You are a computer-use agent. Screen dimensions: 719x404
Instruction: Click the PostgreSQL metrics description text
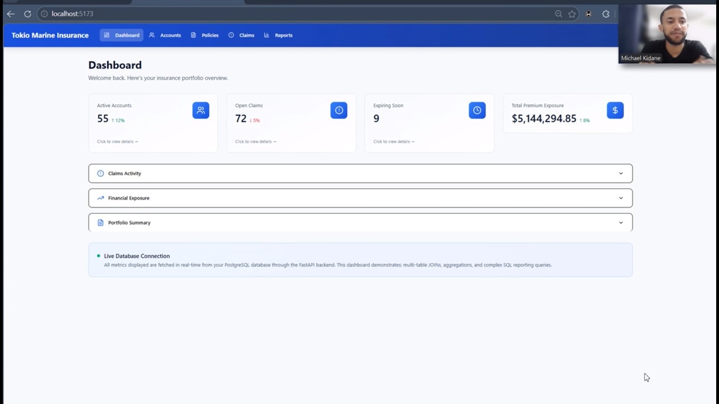click(x=327, y=265)
